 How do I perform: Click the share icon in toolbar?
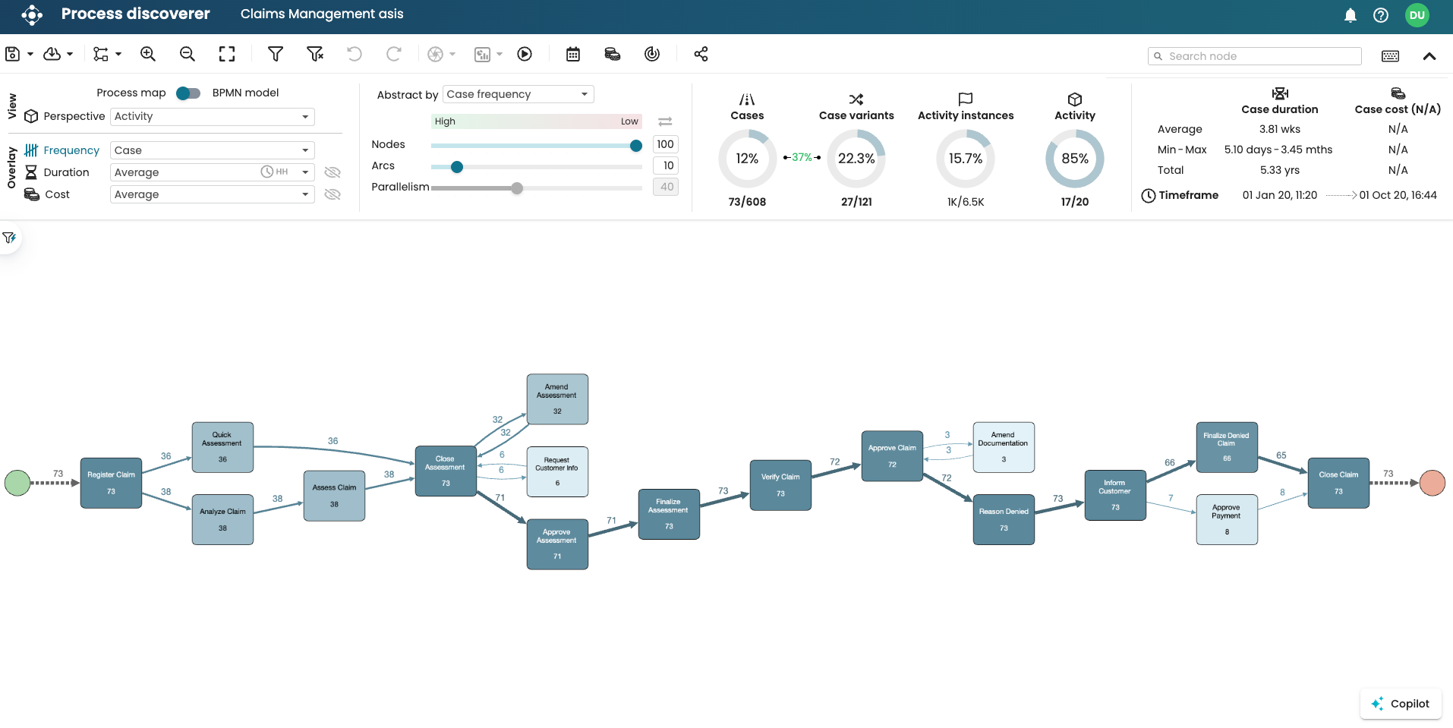click(701, 54)
